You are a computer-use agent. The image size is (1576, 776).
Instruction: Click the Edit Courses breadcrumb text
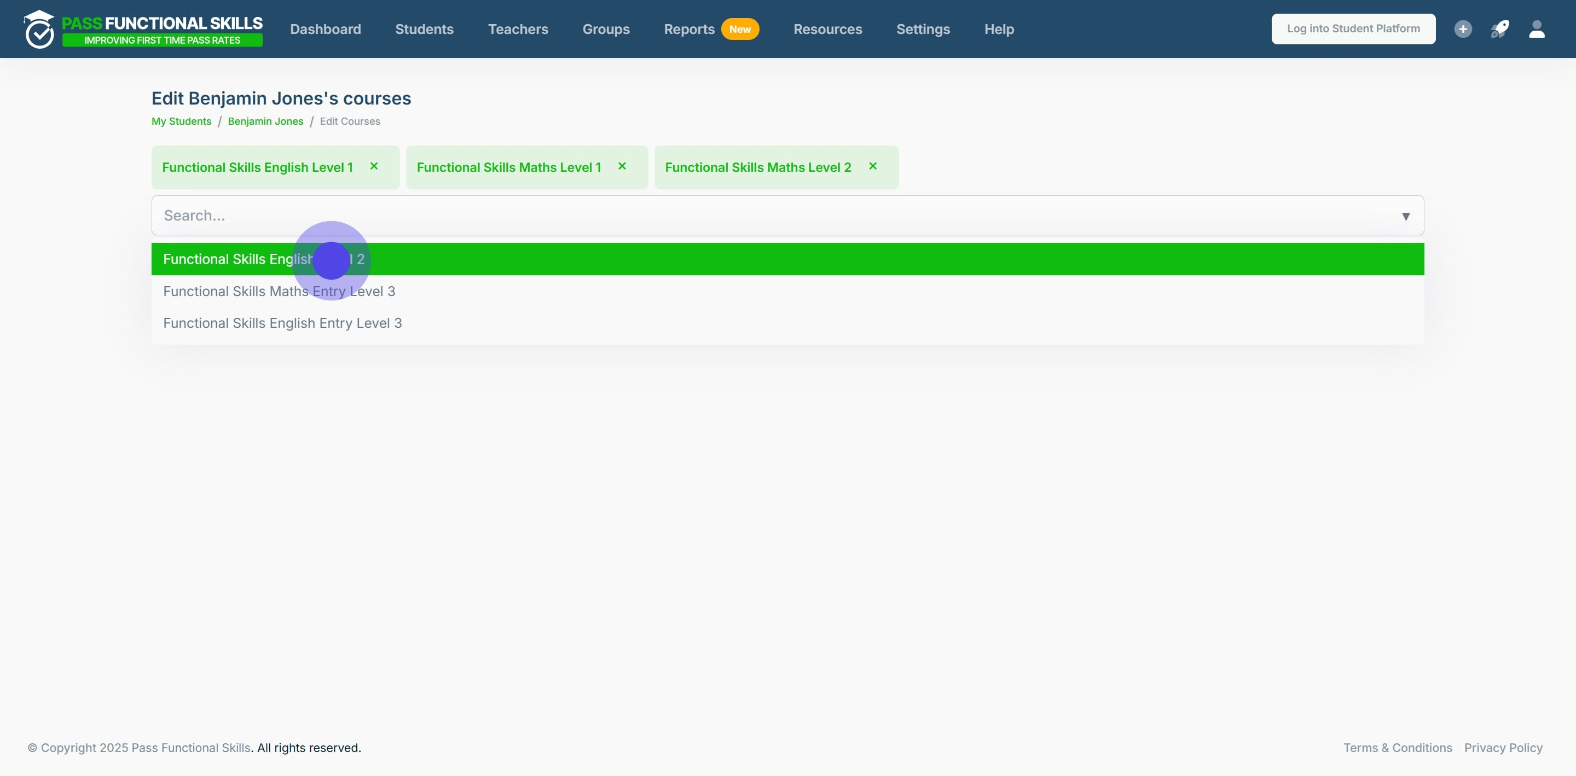tap(350, 121)
